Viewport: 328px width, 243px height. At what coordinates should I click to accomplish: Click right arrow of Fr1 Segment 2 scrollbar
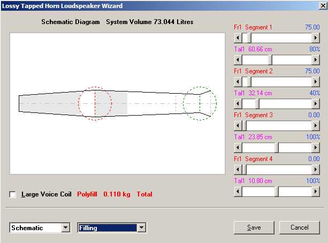pos(316,82)
